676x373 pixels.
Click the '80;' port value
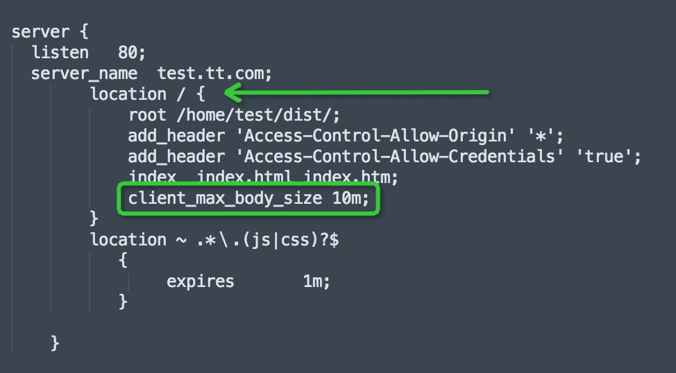tap(132, 53)
